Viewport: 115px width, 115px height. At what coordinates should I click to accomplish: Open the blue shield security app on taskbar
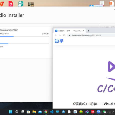click(x=98, y=112)
